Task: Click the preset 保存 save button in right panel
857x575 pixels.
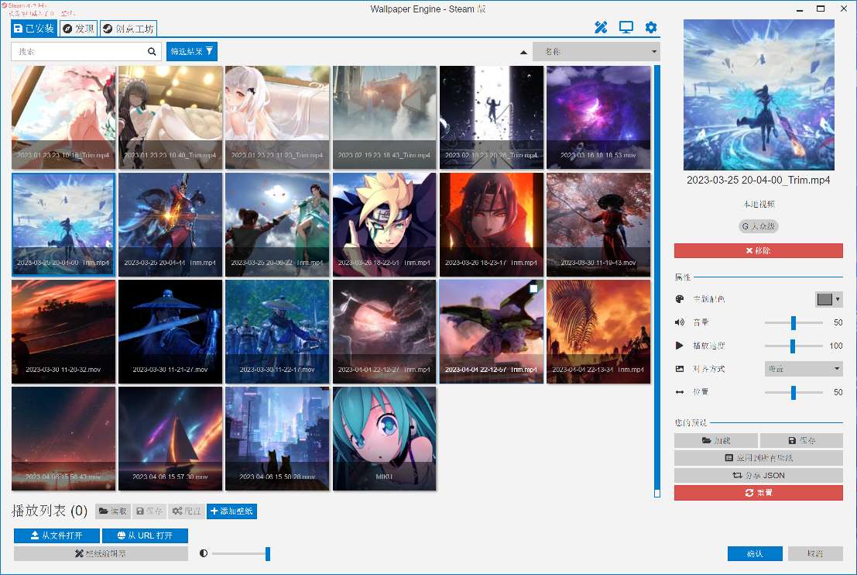Action: 801,440
